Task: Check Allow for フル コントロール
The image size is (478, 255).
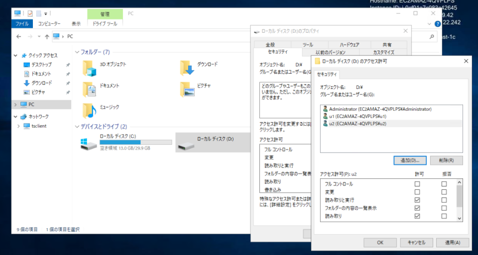Action: click(x=417, y=184)
